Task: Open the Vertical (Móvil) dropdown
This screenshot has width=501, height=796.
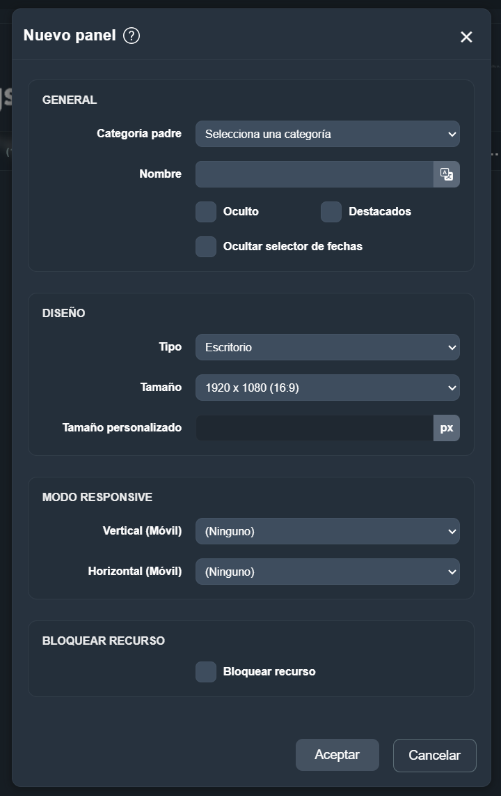Action: pyautogui.click(x=327, y=531)
